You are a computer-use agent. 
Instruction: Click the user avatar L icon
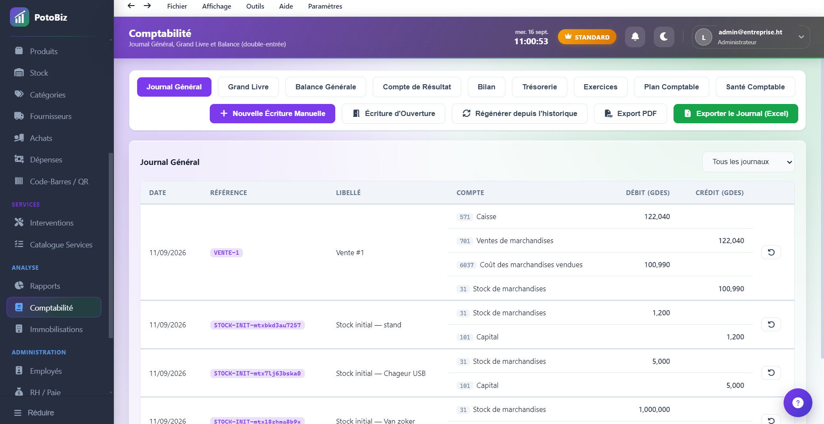click(x=704, y=37)
